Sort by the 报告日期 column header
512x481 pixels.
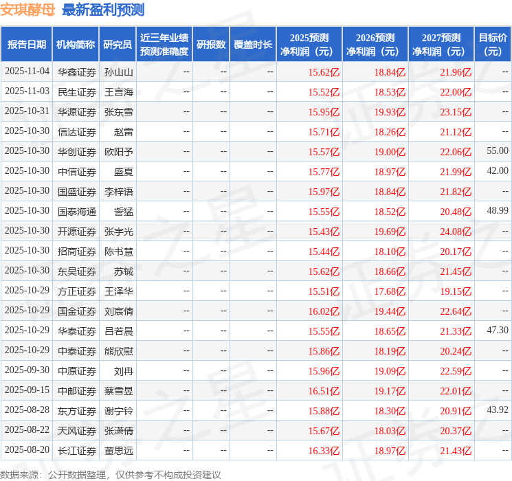pos(27,45)
